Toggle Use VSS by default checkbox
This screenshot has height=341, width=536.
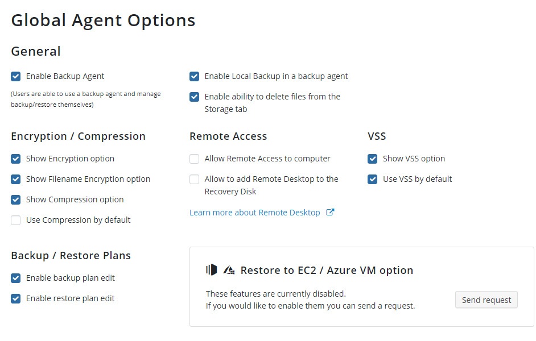point(373,179)
